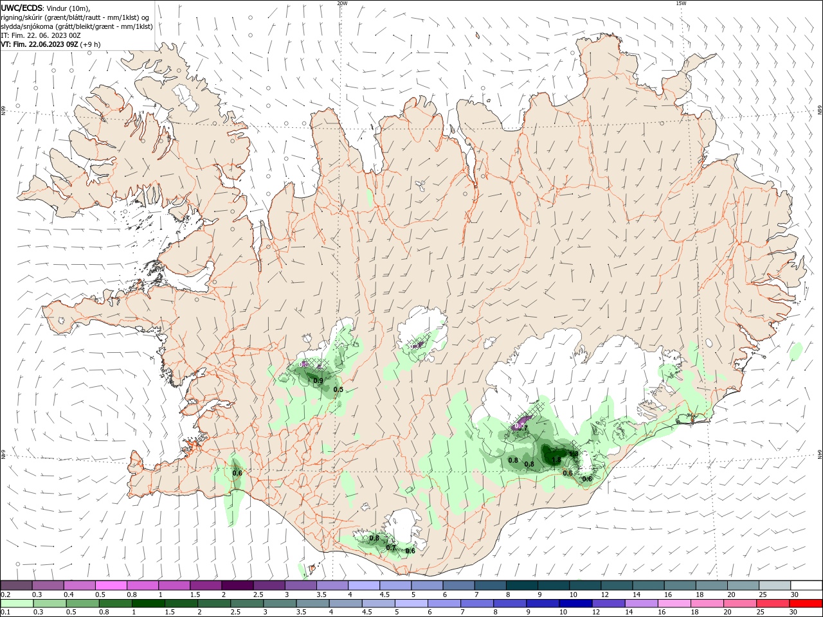Click the 0.9 precipitation value on the map
This screenshot has width=823, height=617.
click(x=318, y=381)
